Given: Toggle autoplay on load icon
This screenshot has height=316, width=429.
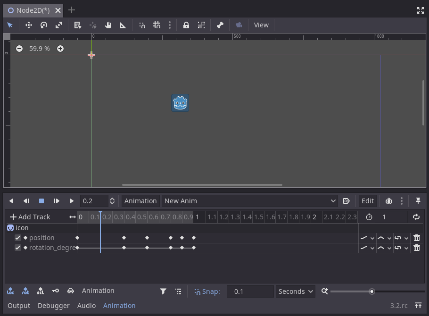Looking at the screenshot, I should point(346,201).
